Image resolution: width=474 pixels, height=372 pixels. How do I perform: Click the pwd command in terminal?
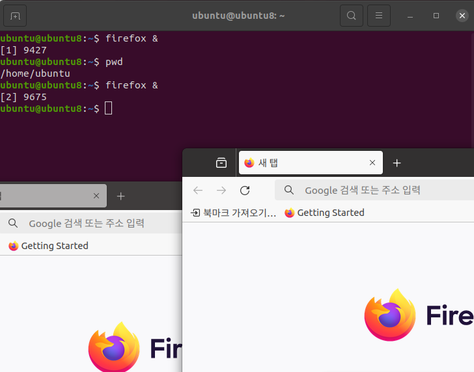tap(114, 62)
